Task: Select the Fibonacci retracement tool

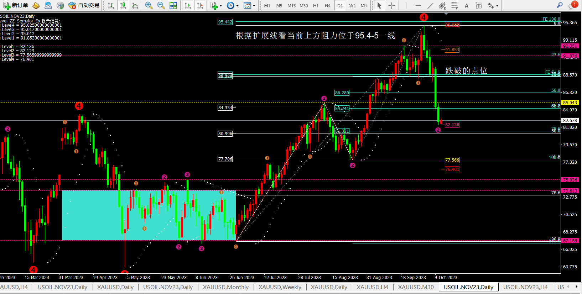Action: [454, 5]
